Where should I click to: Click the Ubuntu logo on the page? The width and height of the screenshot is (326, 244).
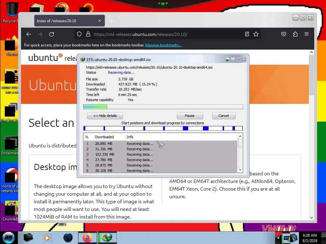click(x=45, y=58)
